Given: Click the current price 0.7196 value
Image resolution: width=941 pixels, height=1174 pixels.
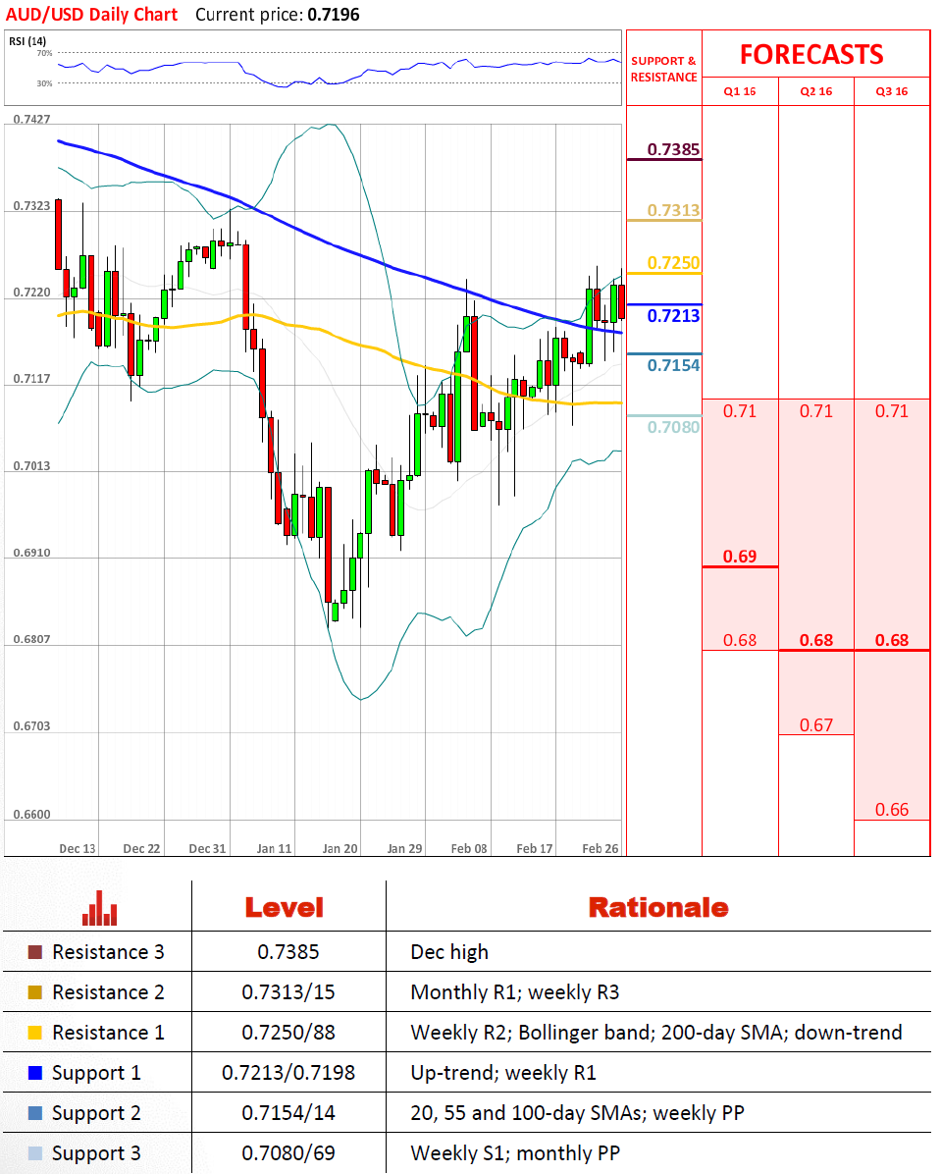Looking at the screenshot, I should 334,14.
